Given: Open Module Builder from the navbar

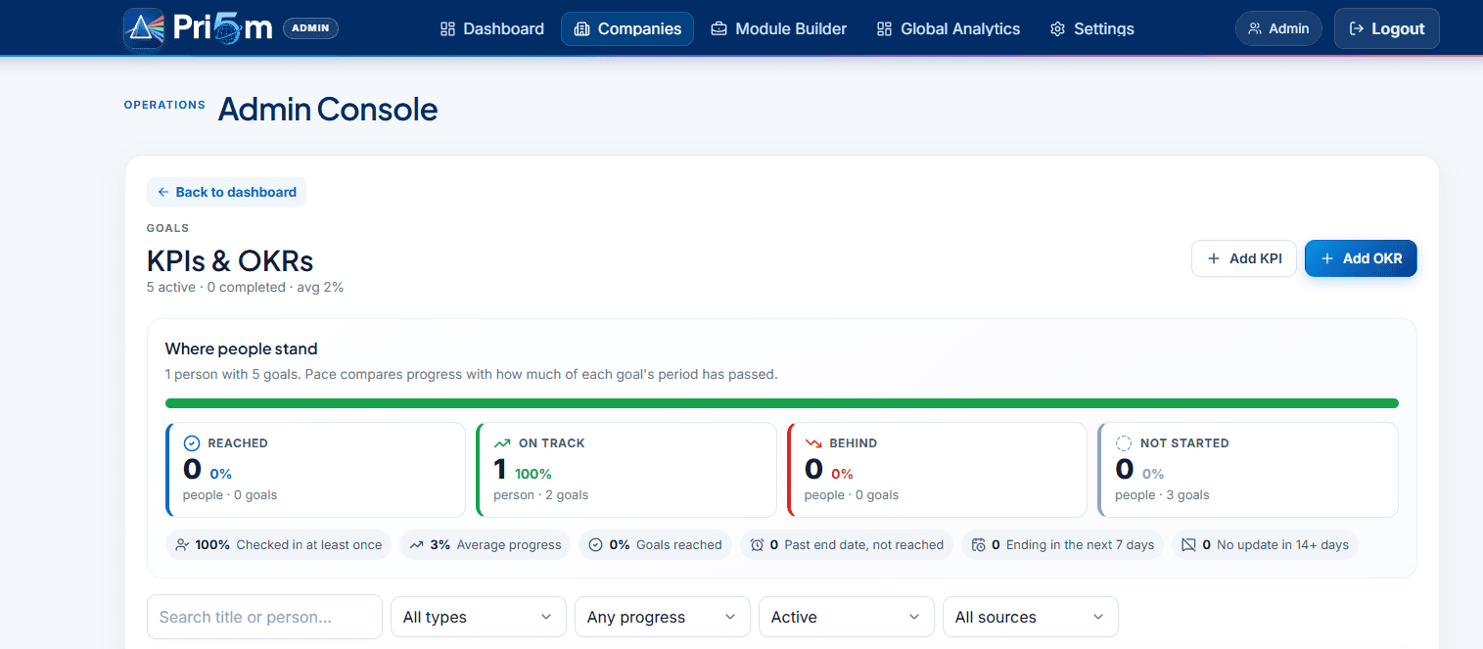Looking at the screenshot, I should [779, 29].
